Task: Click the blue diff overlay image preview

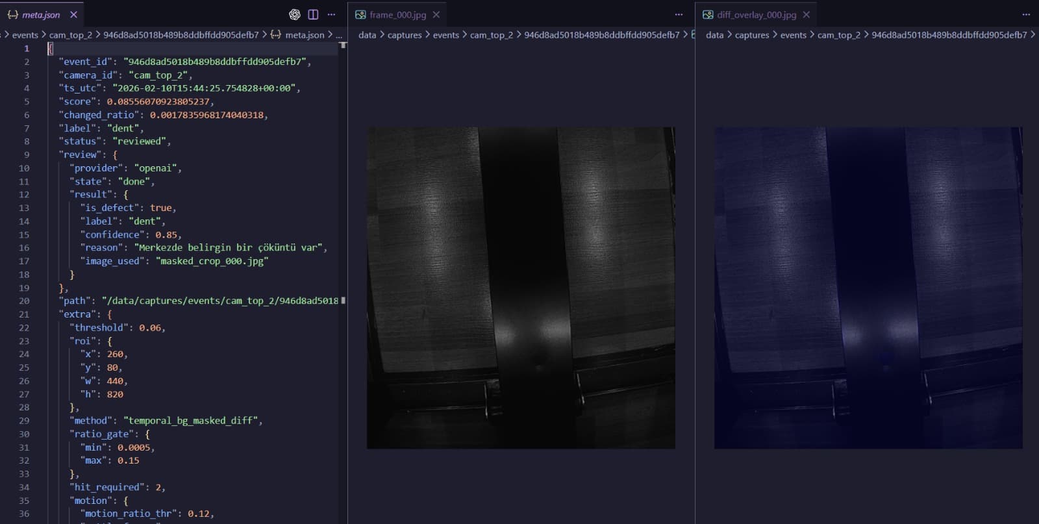Action: 868,288
